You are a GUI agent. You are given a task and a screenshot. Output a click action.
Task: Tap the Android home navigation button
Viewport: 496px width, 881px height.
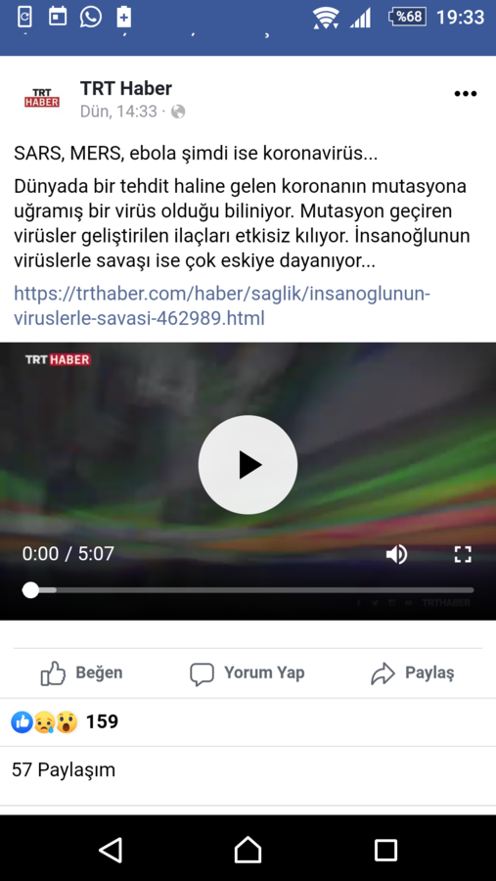point(248,850)
